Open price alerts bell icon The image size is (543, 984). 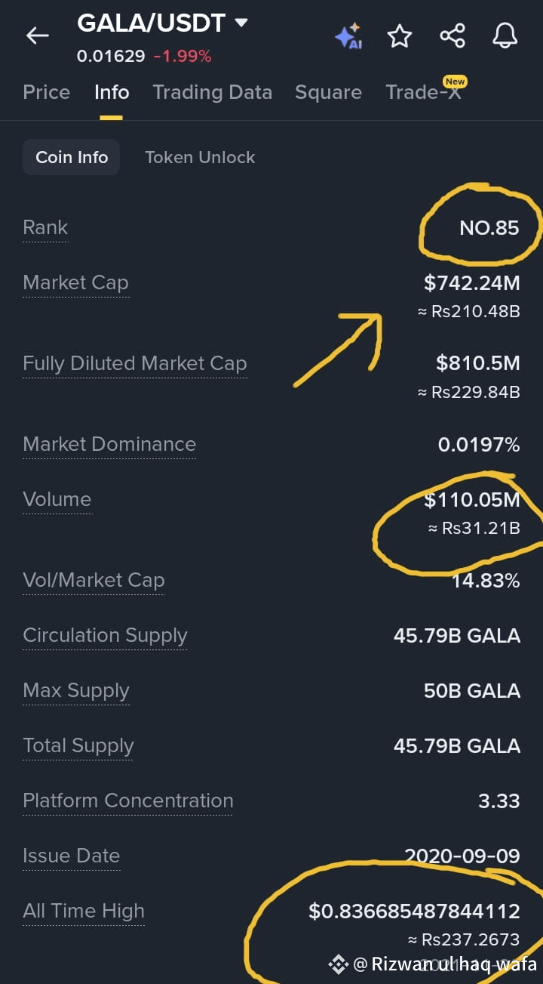505,35
